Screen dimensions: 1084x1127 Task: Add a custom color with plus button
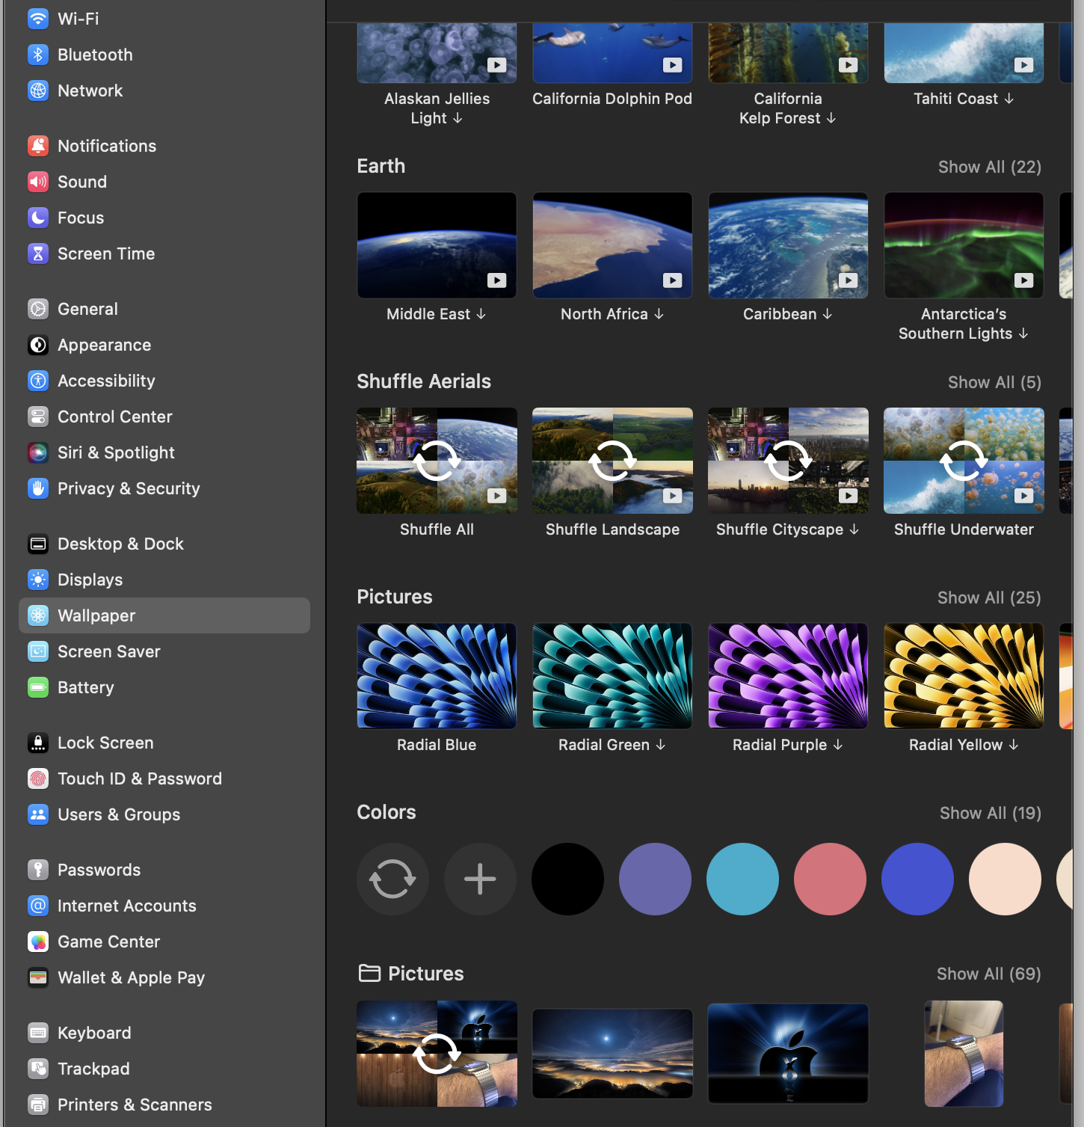[480, 879]
